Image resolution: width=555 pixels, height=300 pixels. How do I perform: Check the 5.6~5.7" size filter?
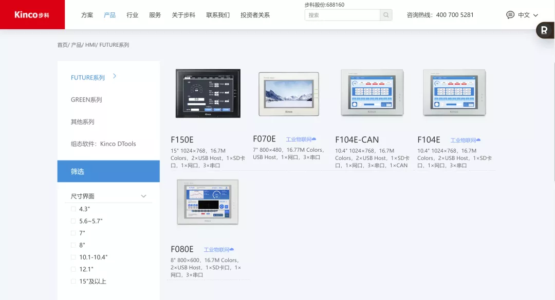click(x=73, y=221)
